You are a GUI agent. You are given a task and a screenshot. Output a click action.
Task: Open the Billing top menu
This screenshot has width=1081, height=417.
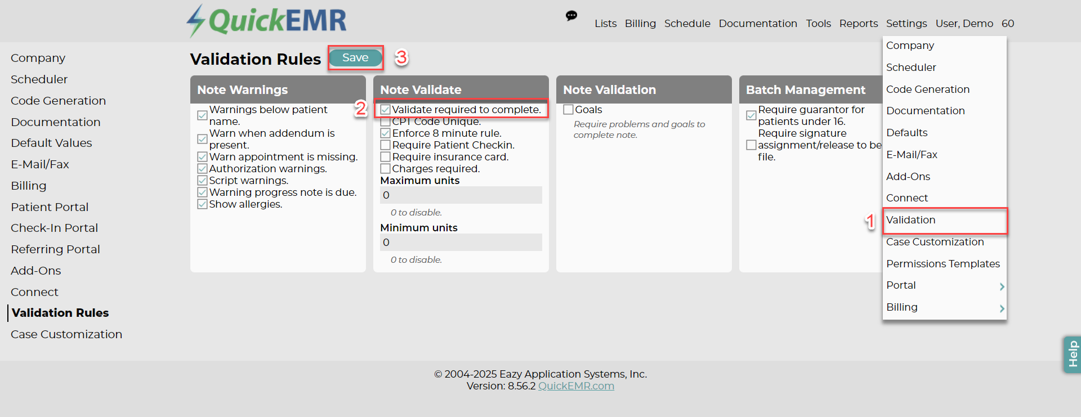(x=640, y=24)
